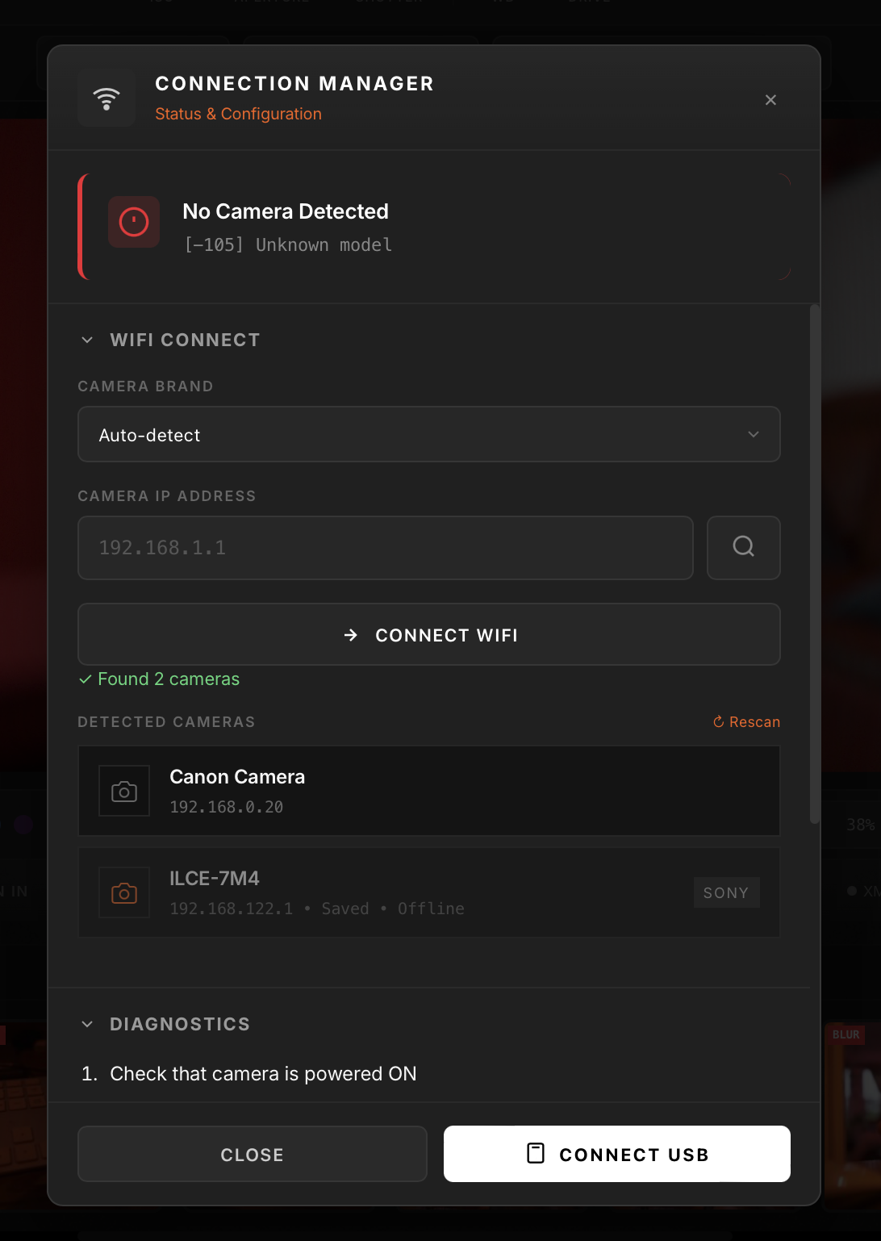Collapse the Diagnostics section

pyautogui.click(x=87, y=1024)
